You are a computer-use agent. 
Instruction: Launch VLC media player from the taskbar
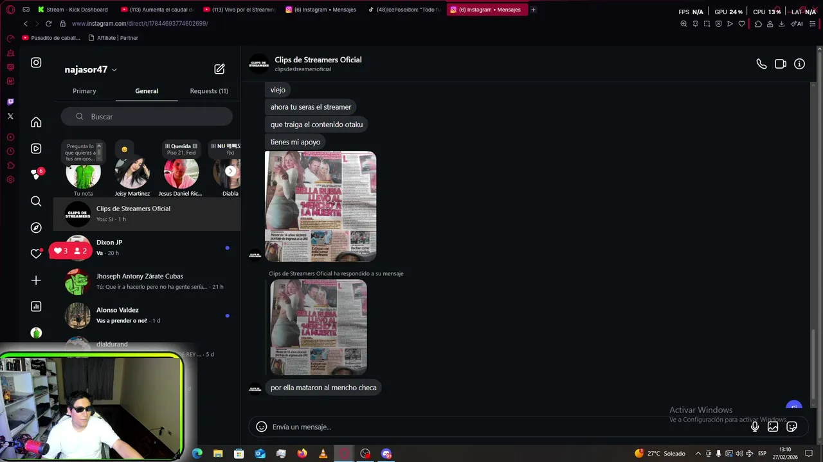[x=323, y=454]
